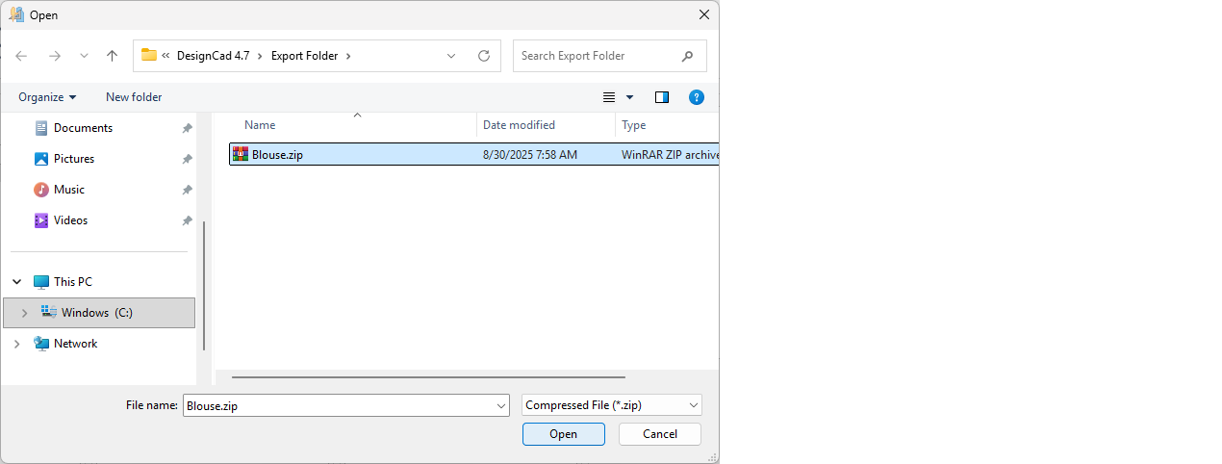Collapse the This PC tree node

(16, 282)
